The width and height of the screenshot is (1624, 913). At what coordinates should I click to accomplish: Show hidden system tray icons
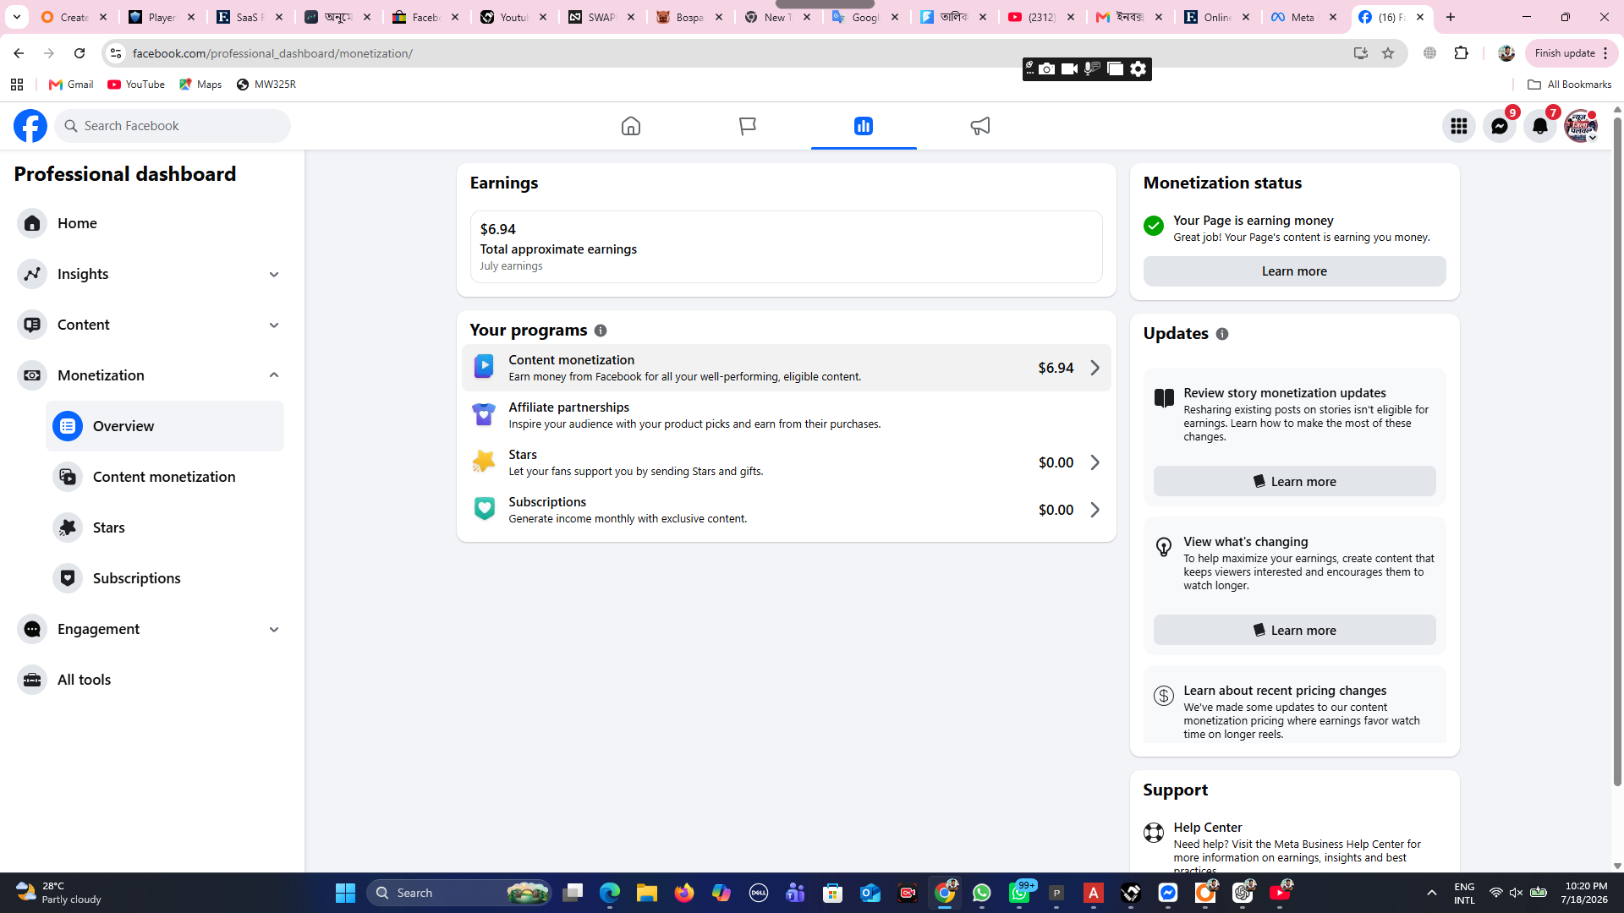(x=1431, y=893)
